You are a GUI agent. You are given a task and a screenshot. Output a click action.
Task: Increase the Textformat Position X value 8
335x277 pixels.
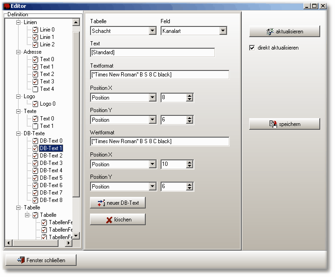point(189,96)
